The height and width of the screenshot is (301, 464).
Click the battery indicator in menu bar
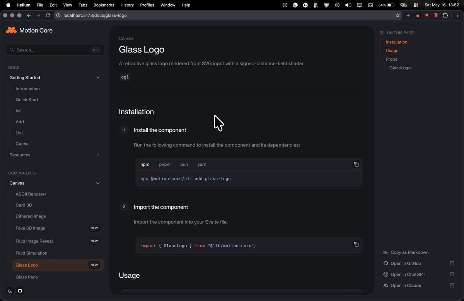point(387,5)
